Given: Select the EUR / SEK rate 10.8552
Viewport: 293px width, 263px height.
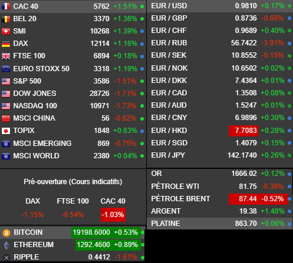Looking at the screenshot, I should click(244, 55).
